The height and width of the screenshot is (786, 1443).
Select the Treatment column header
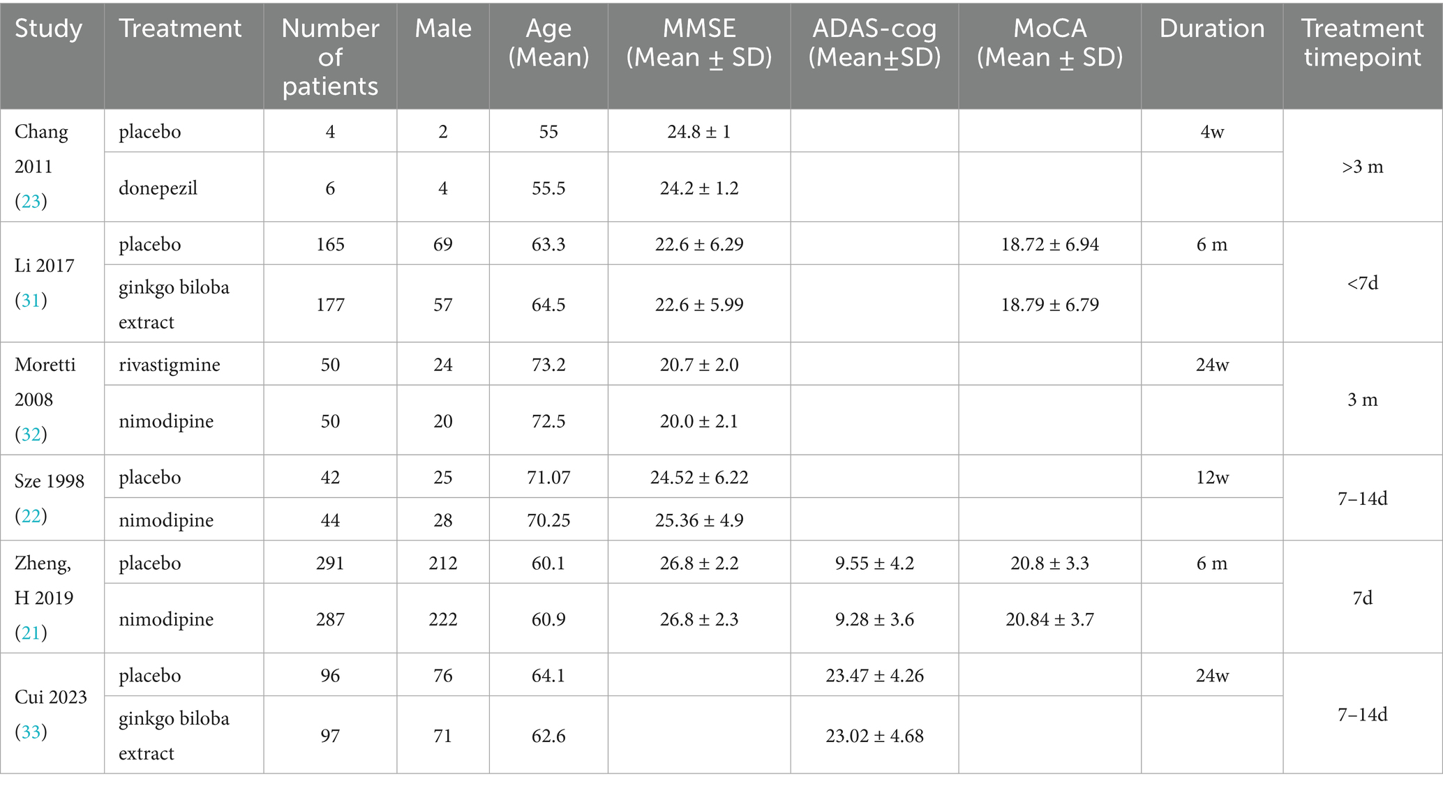180,29
